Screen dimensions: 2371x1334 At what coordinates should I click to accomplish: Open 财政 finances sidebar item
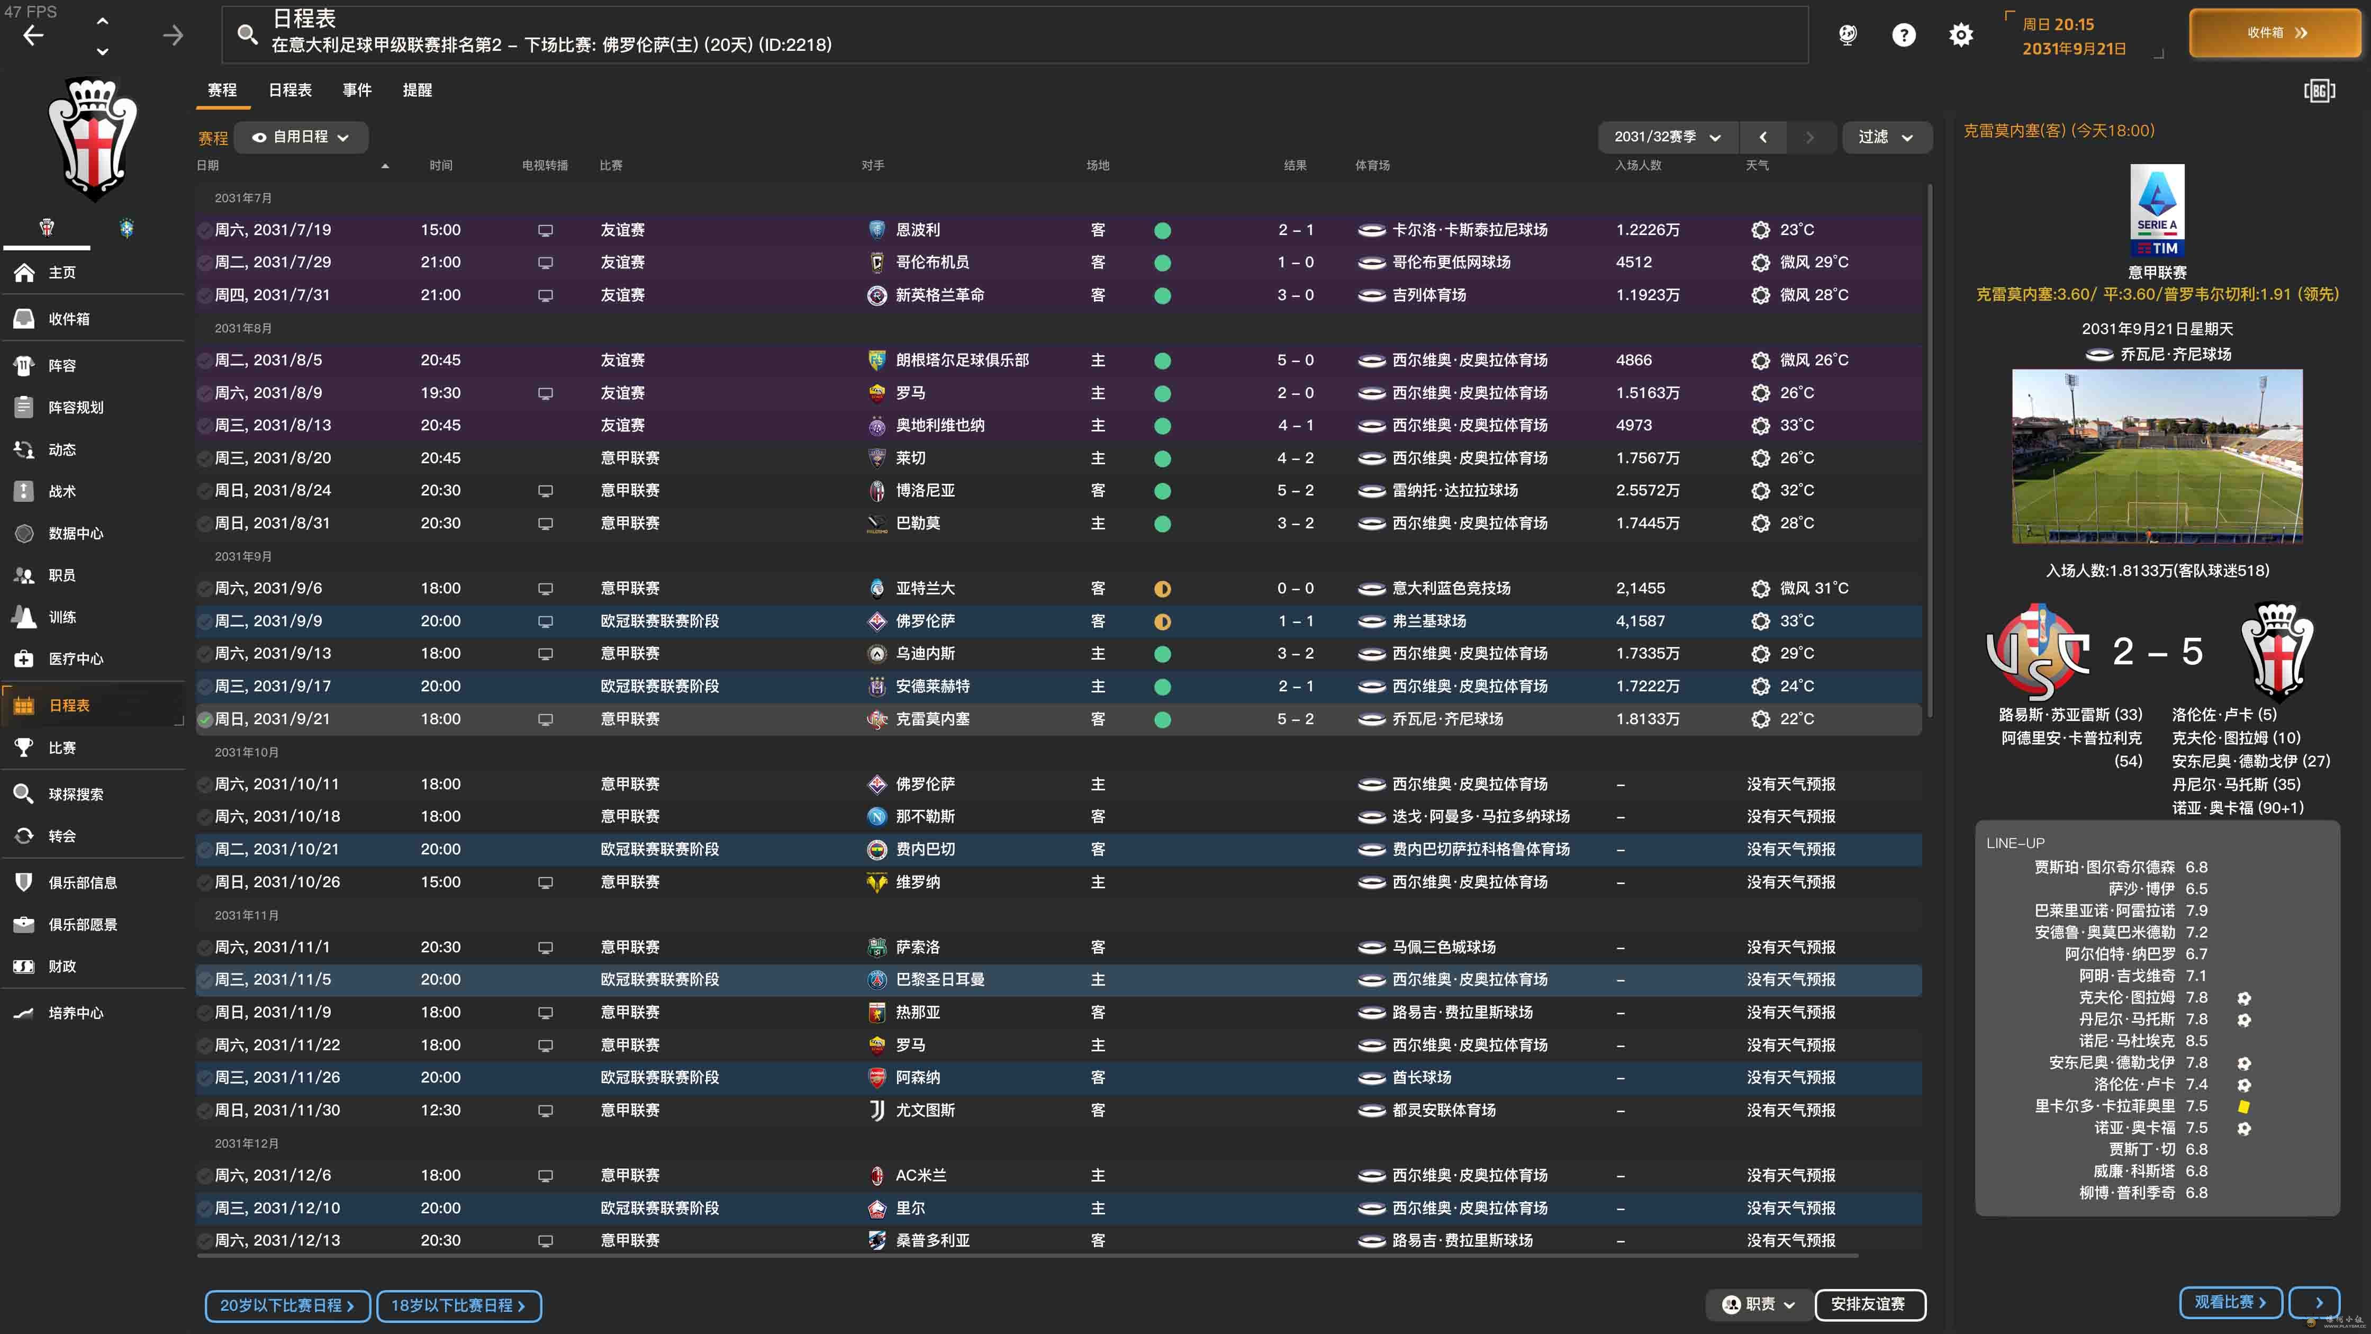(x=62, y=966)
